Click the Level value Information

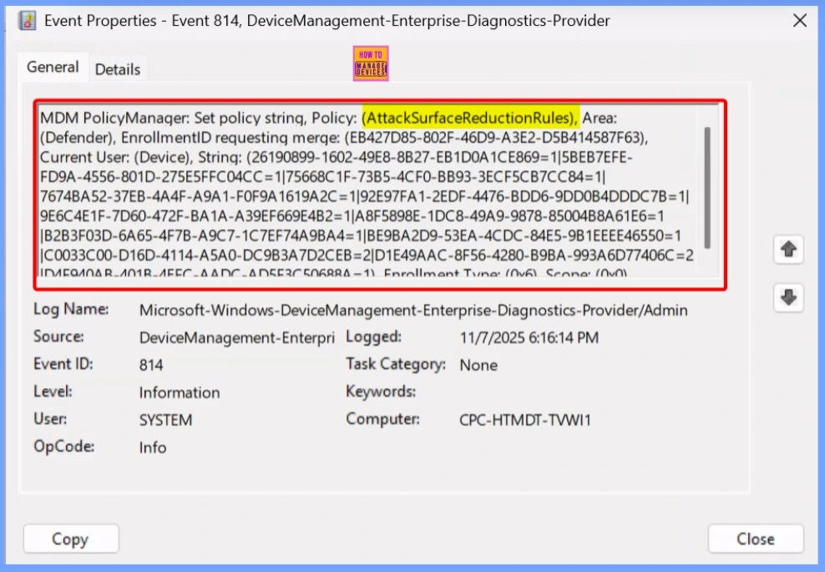point(180,392)
